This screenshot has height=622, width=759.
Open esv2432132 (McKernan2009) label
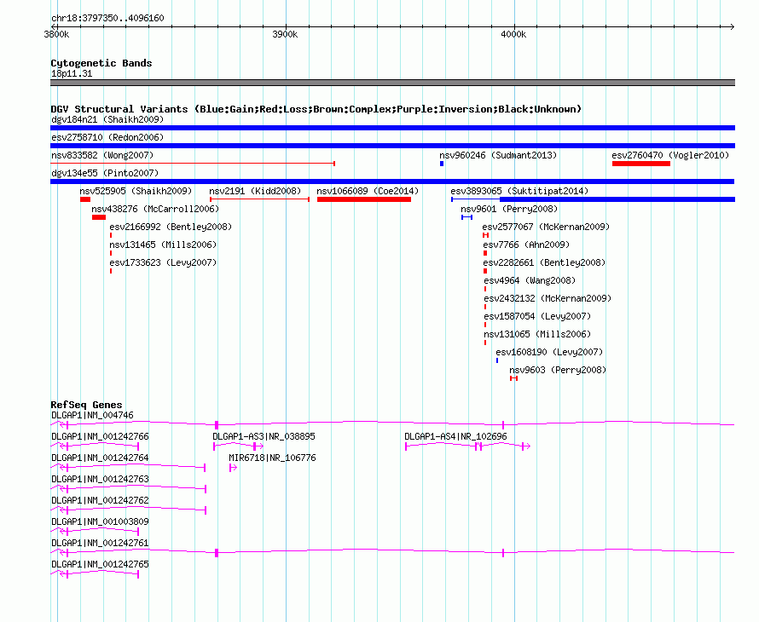[x=548, y=298]
